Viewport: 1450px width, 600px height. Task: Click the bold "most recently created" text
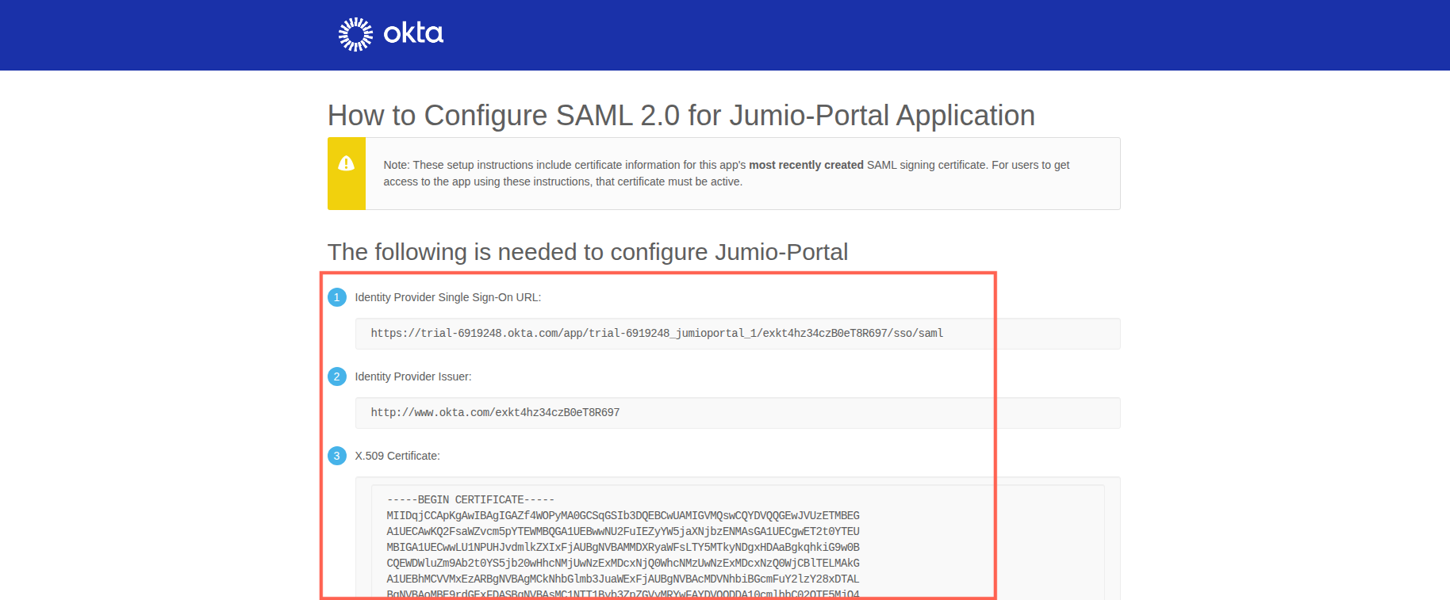tap(806, 165)
